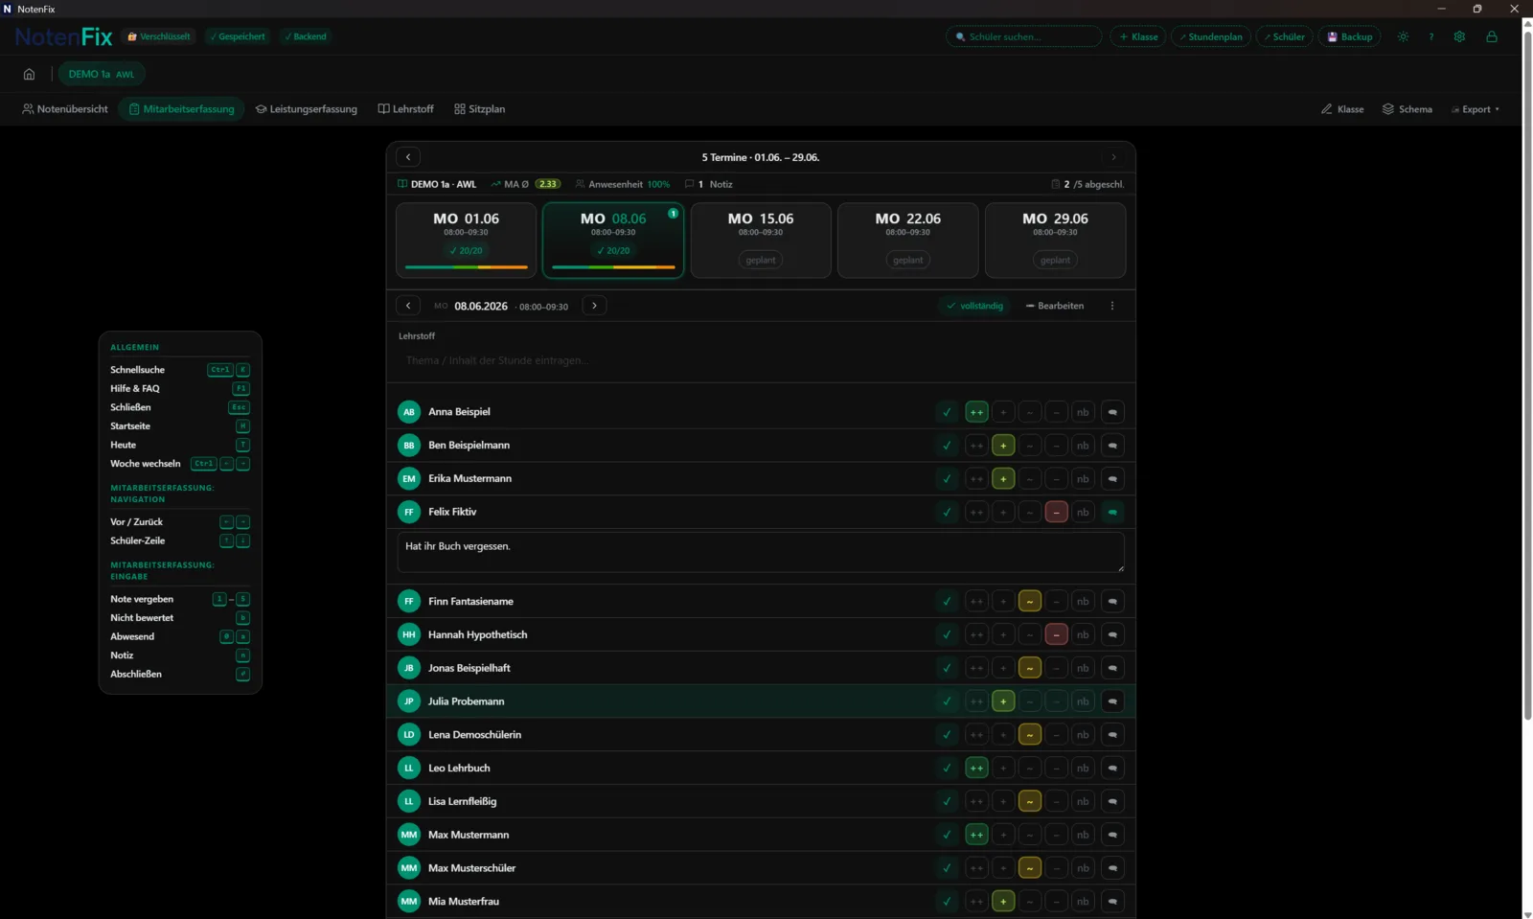This screenshot has width=1533, height=919.
Task: Open Stundenplan from header
Action: (x=1211, y=36)
